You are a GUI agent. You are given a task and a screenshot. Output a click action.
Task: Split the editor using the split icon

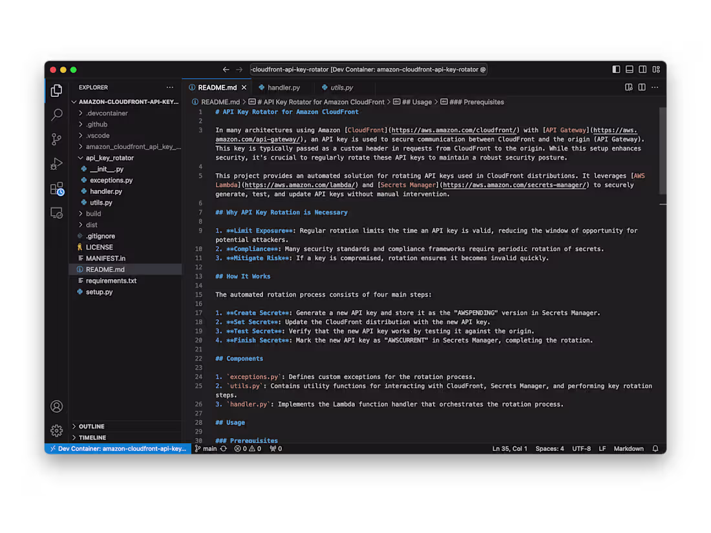(x=641, y=87)
